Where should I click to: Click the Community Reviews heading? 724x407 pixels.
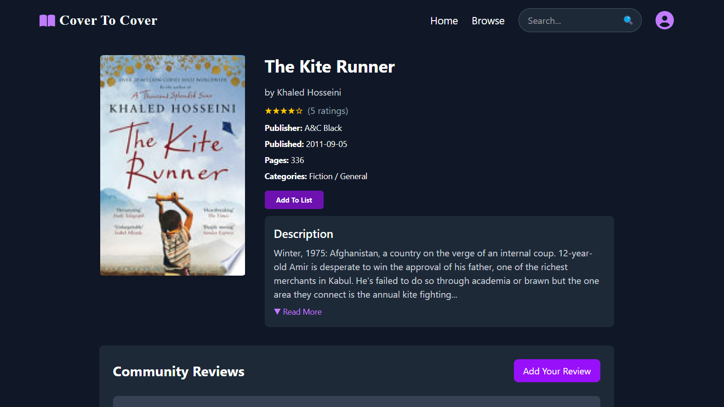tap(179, 371)
